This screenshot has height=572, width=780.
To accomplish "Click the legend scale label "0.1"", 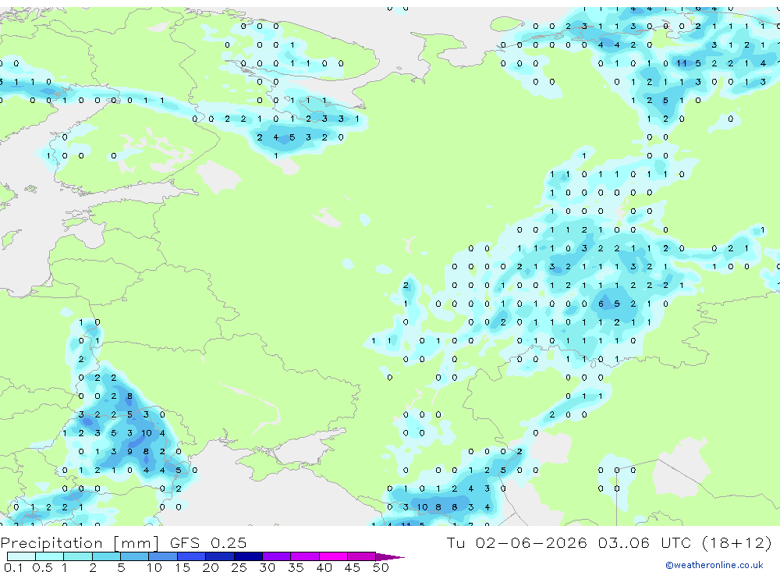I will 13,567.
